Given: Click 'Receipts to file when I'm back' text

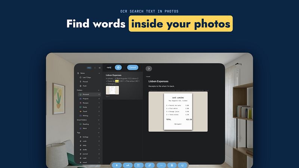Looking at the screenshot, I should click(161, 86).
